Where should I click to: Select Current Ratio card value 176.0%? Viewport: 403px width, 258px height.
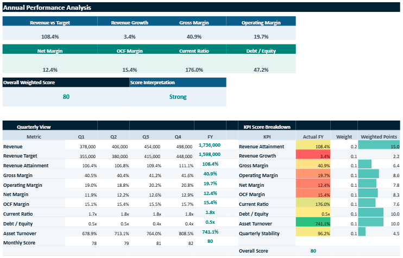click(x=194, y=70)
